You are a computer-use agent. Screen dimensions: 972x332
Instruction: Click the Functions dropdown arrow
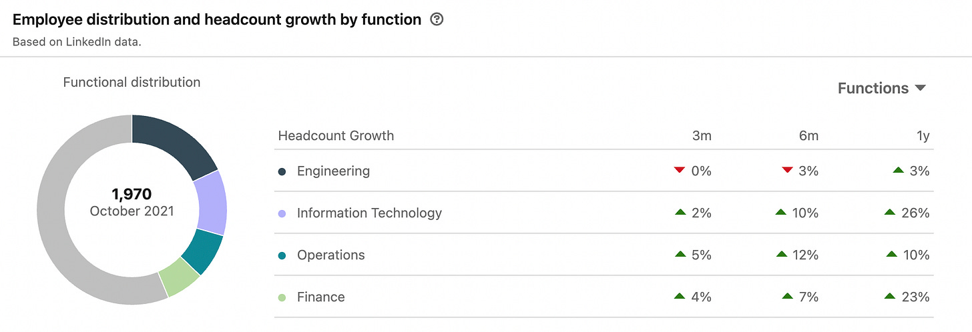pos(921,88)
